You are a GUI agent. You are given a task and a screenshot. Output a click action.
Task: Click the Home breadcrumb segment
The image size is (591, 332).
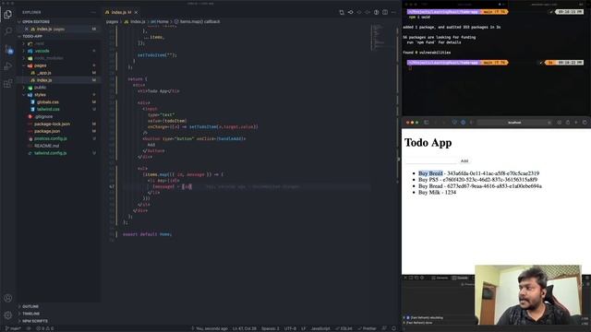160,22
